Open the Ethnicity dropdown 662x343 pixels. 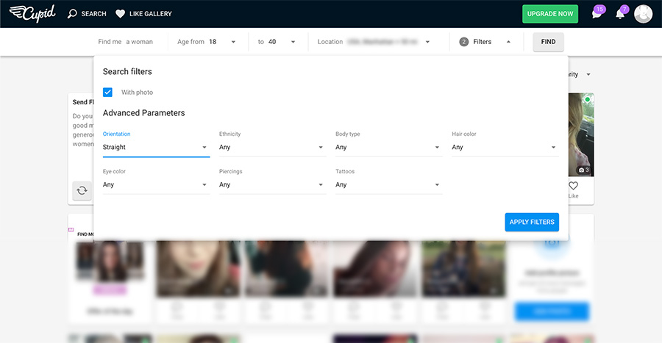pyautogui.click(x=272, y=147)
